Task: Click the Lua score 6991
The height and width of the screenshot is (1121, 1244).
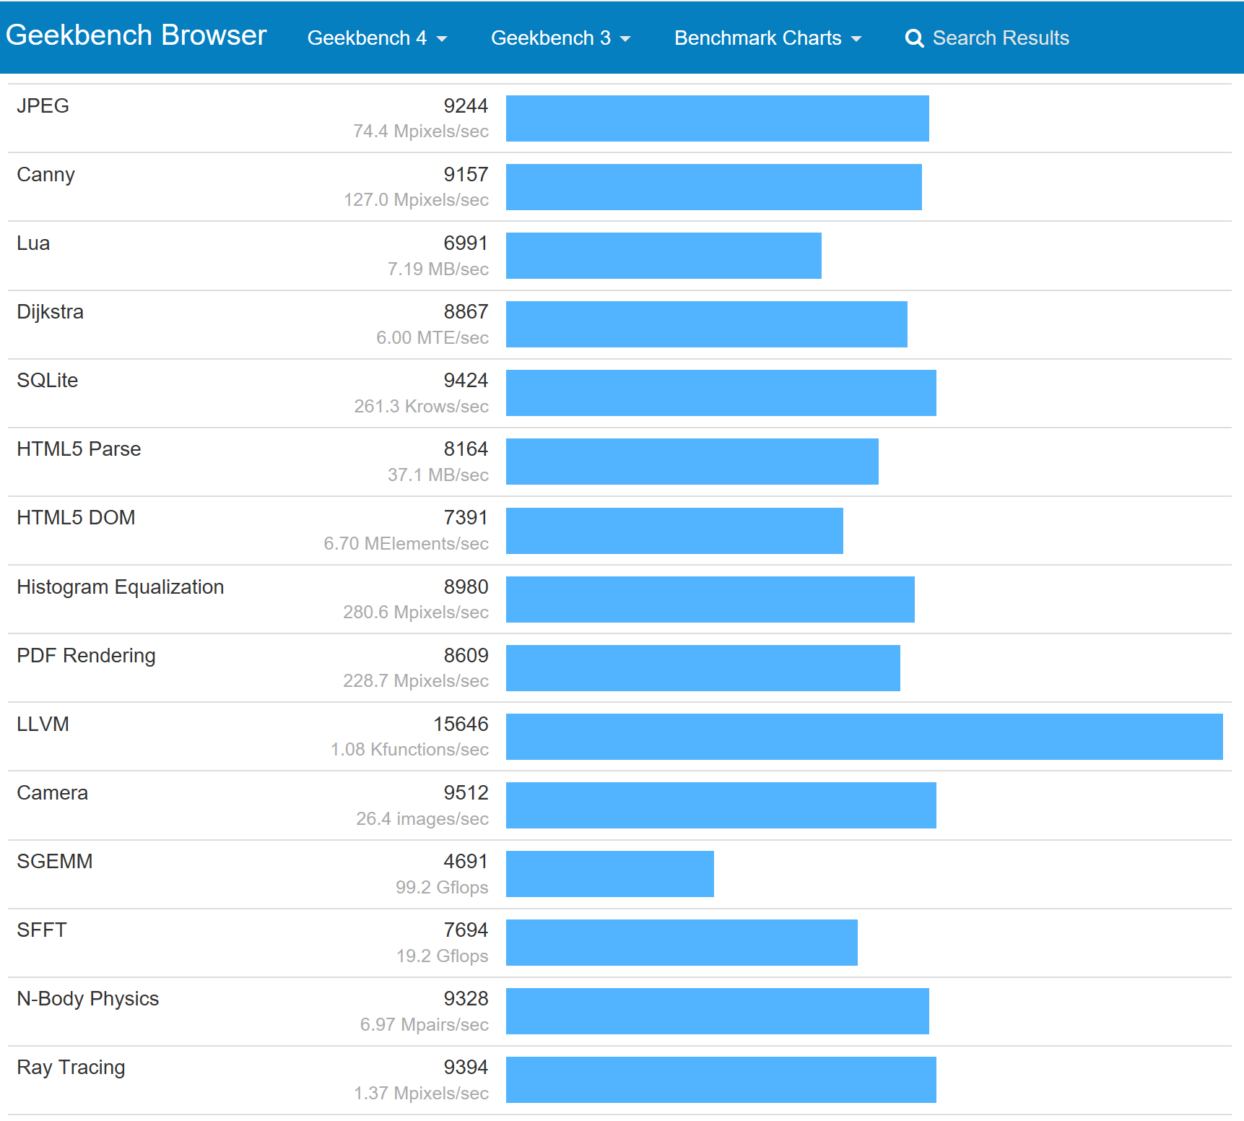Action: (x=466, y=243)
